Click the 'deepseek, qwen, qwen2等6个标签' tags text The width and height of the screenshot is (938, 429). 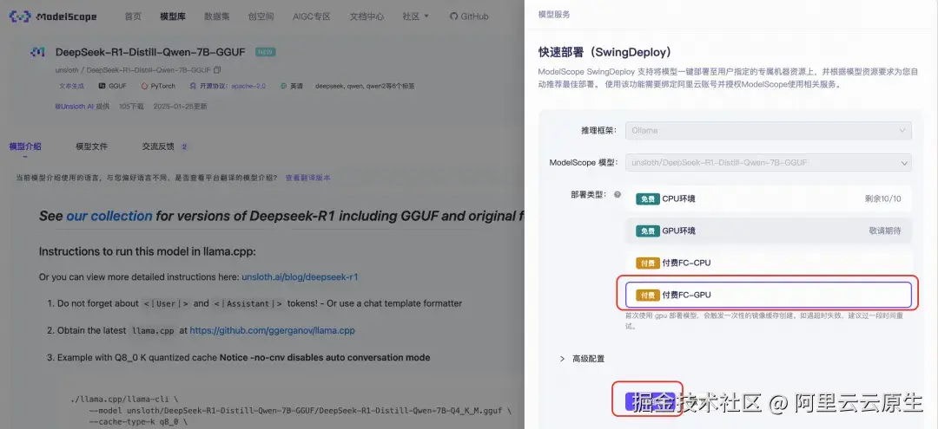tap(365, 86)
